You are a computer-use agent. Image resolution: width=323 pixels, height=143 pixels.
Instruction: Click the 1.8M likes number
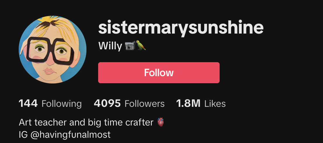coord(188,104)
